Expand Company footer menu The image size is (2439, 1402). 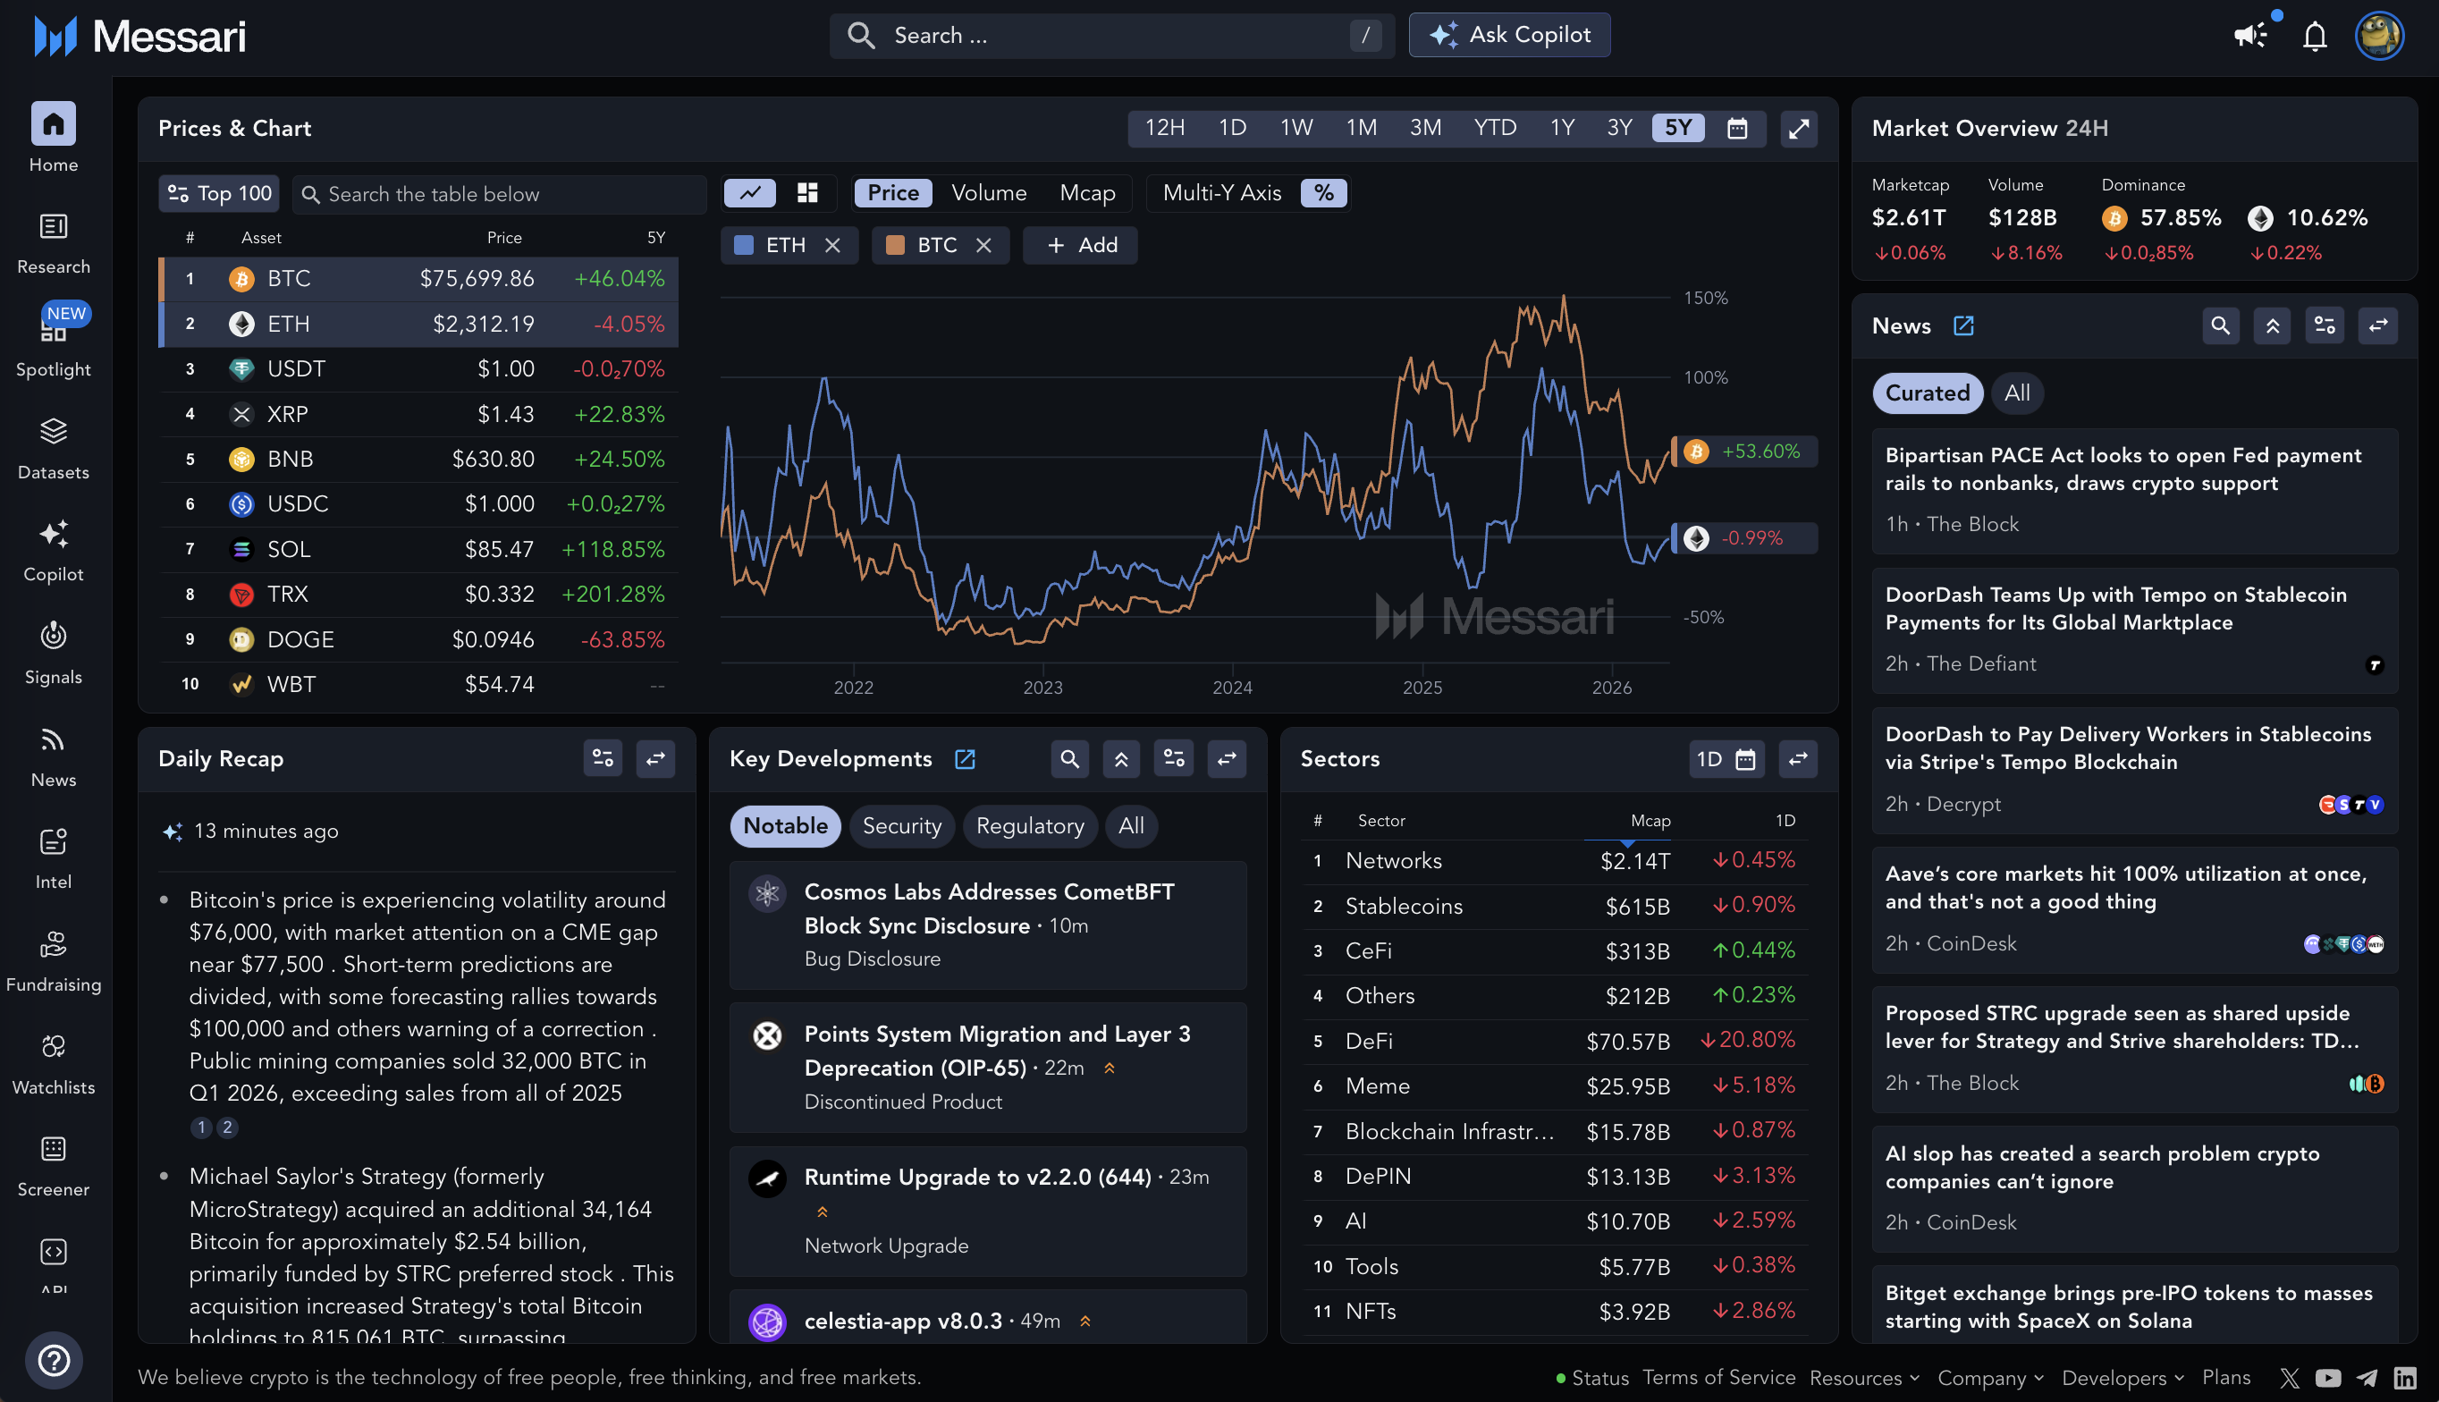click(1989, 1378)
